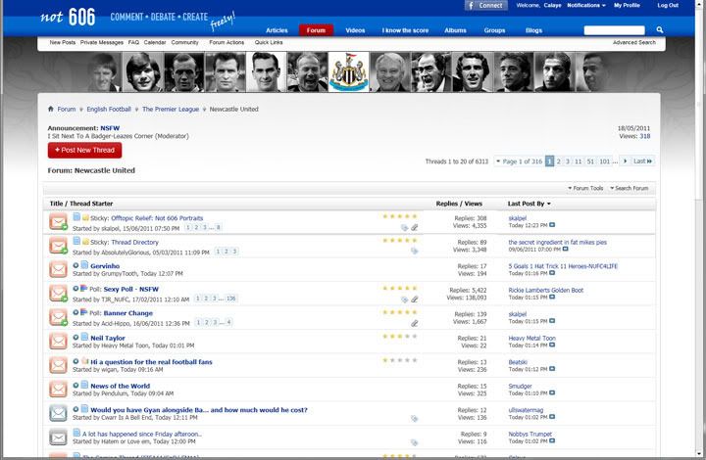Go to first new post in Gervinho
Viewport: 706px width, 460px height.
76,265
